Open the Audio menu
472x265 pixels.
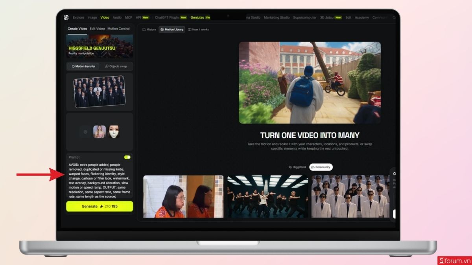pyautogui.click(x=117, y=18)
